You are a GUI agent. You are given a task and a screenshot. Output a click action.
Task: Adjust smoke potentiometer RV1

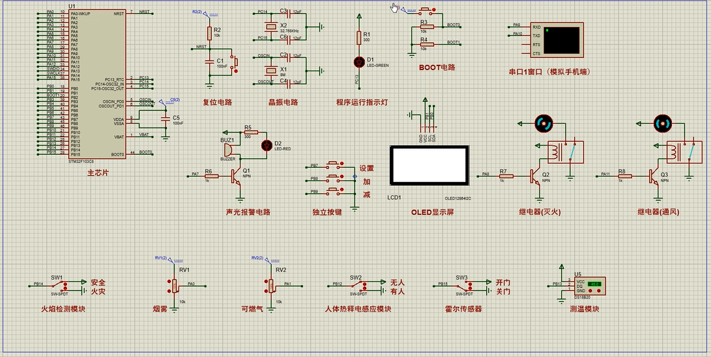[175, 285]
